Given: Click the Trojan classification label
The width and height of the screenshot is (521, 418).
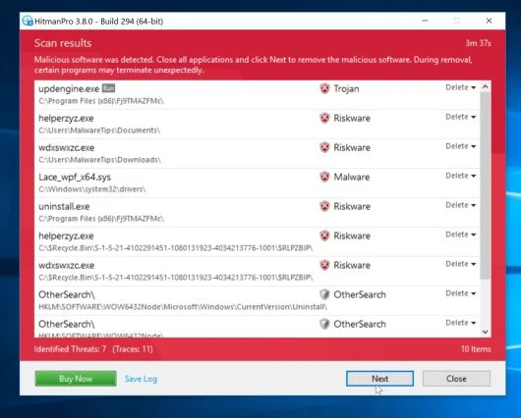Looking at the screenshot, I should click(x=346, y=89).
